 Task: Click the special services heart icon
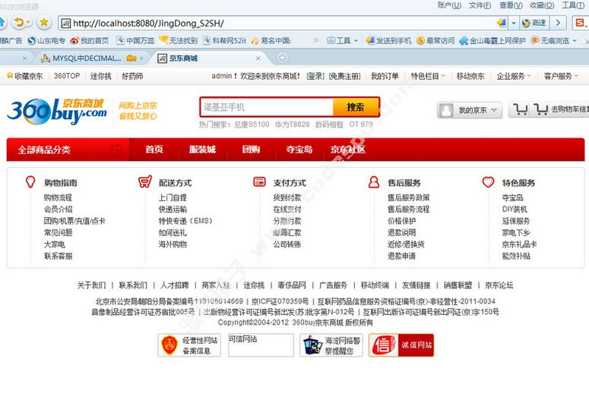coord(488,182)
